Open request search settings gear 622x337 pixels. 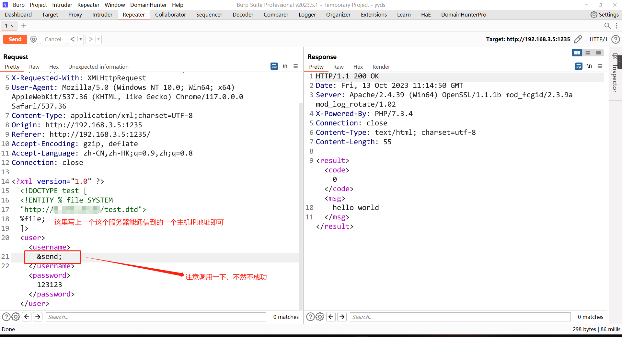(16, 317)
